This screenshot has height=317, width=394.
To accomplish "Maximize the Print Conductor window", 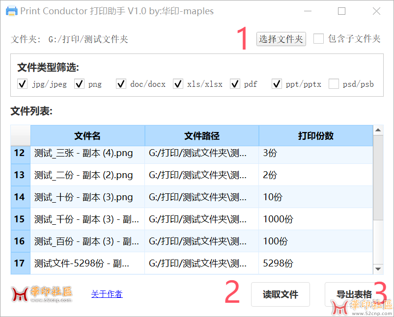I will pyautogui.click(x=342, y=11).
